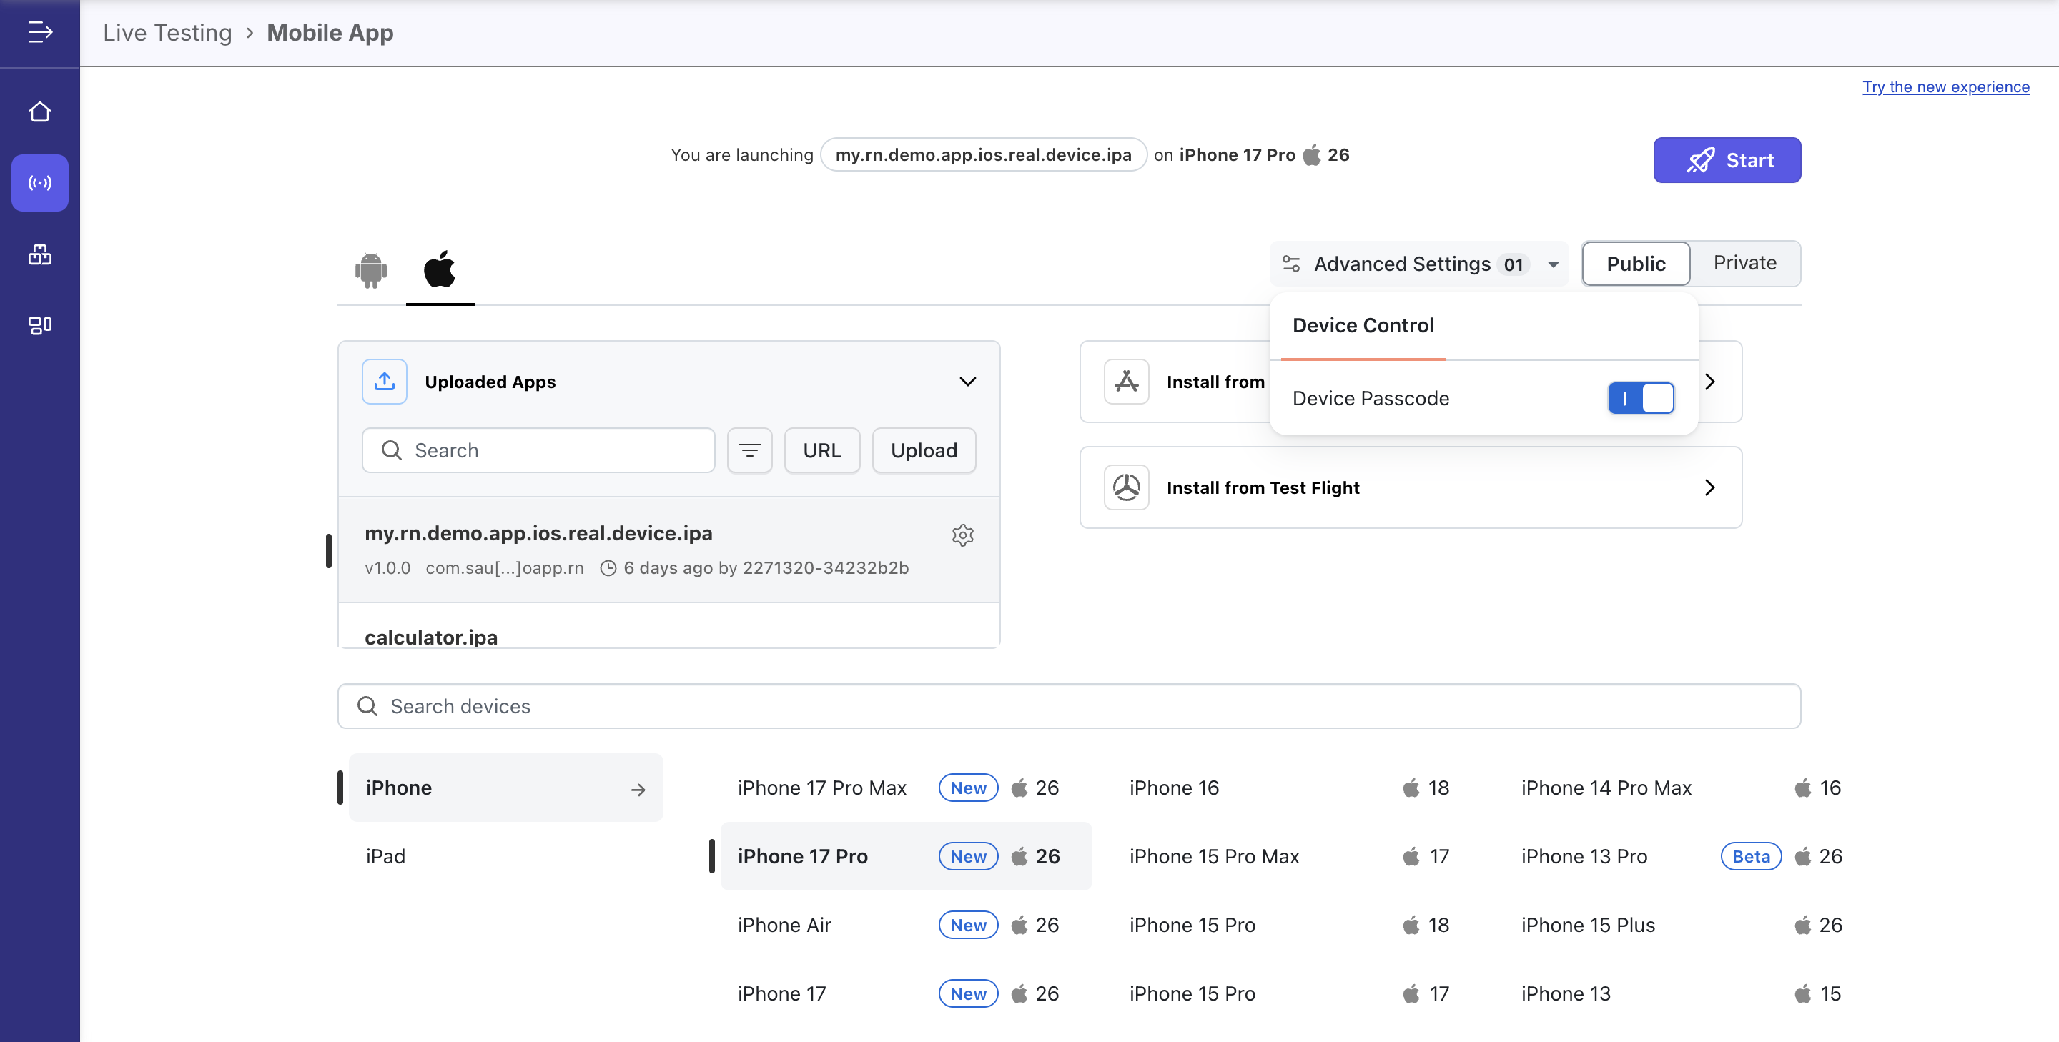Collapse the Uploaded Apps section chevron
This screenshot has height=1042, width=2059.
coord(967,381)
